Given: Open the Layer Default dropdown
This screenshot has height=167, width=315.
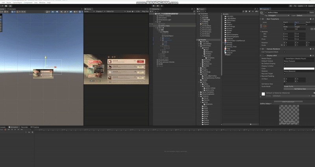Looking at the screenshot, I should click(x=306, y=15).
